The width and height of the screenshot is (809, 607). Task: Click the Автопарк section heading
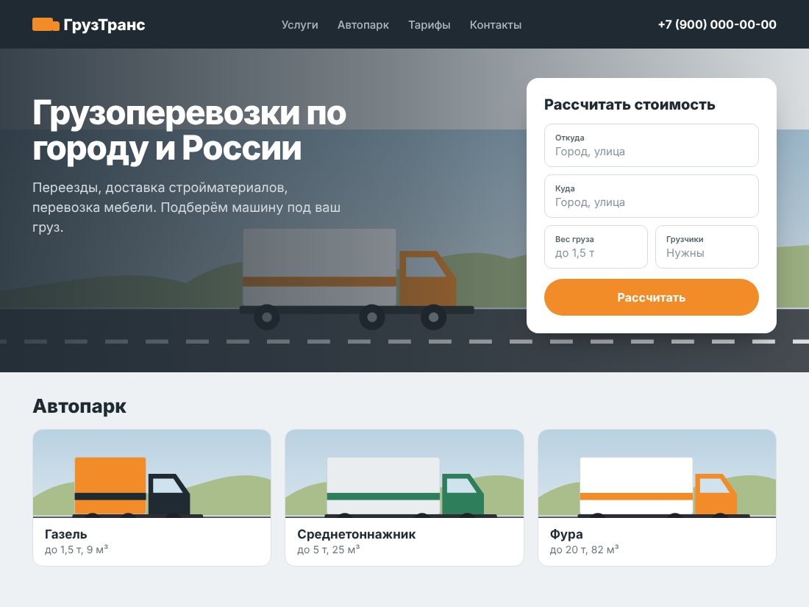click(x=79, y=406)
